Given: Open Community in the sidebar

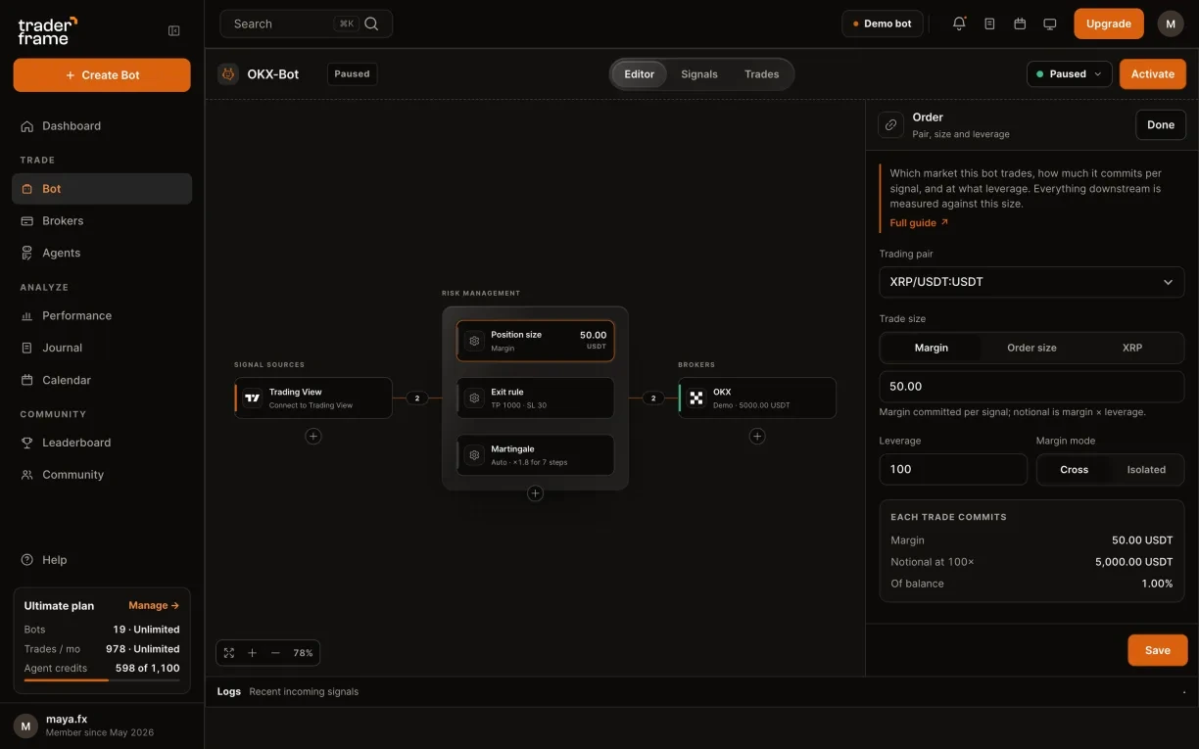Looking at the screenshot, I should click(102, 475).
